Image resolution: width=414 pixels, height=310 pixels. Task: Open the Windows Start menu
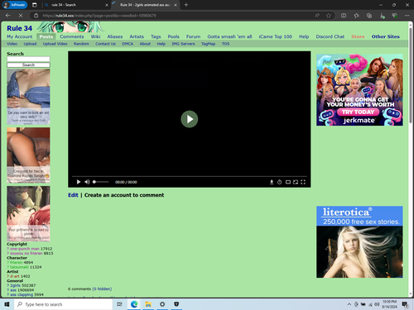pyautogui.click(x=7, y=304)
